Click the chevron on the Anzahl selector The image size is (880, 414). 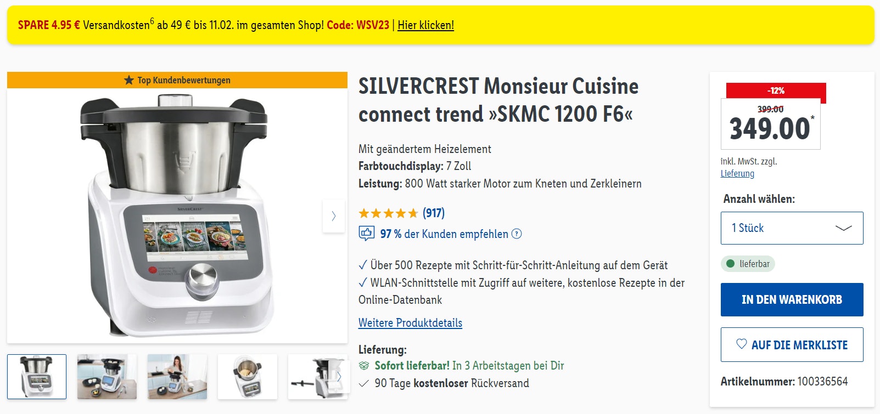pos(843,228)
